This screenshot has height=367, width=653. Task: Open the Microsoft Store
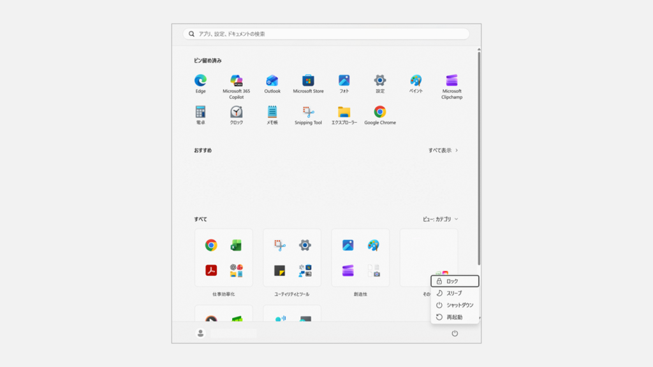(x=308, y=82)
